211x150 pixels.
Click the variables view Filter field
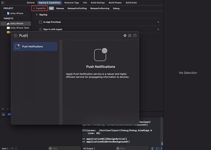tap(64, 148)
